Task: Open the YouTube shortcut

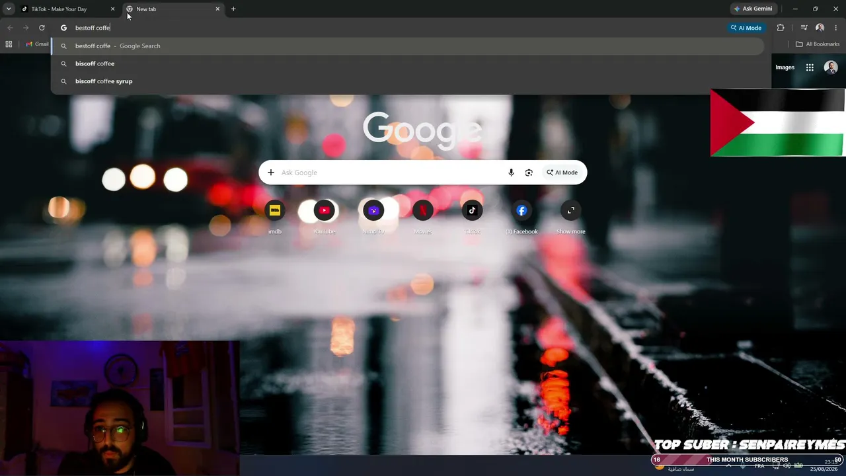Action: tap(324, 217)
